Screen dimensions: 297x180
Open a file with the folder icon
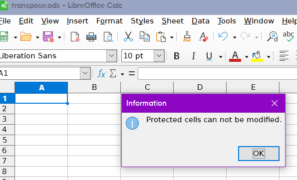(x=26, y=36)
